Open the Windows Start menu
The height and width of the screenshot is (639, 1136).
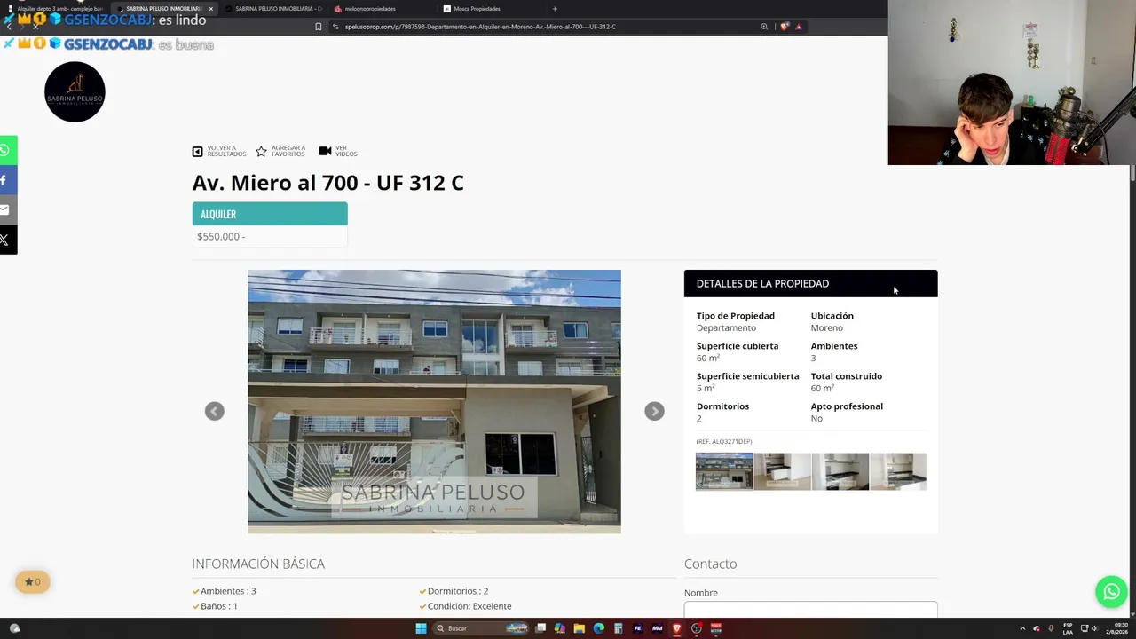click(x=421, y=628)
